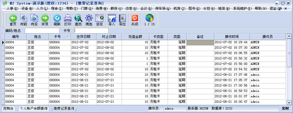Sort by 操作员 column header

tap(268, 37)
